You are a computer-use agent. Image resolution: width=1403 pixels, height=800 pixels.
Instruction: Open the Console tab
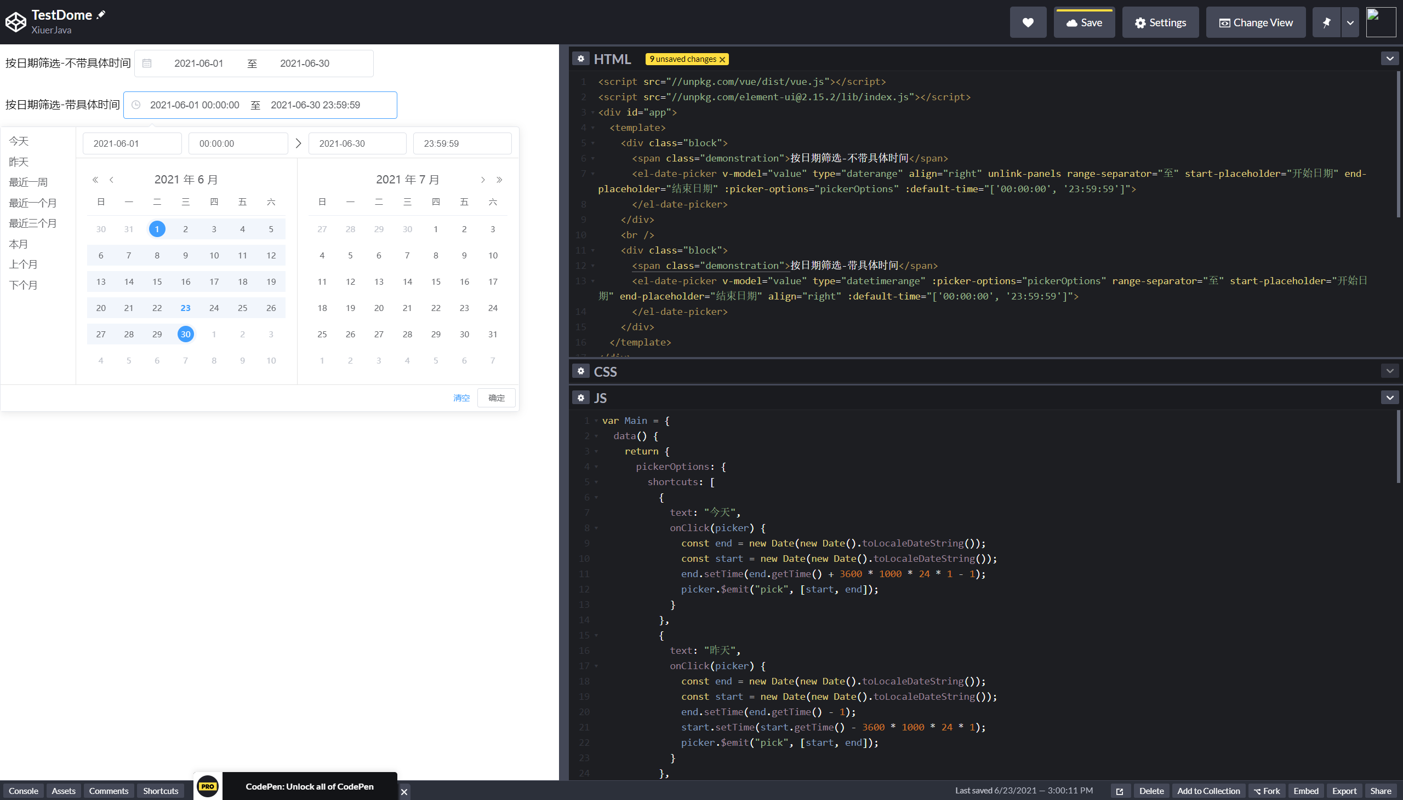pyautogui.click(x=23, y=791)
